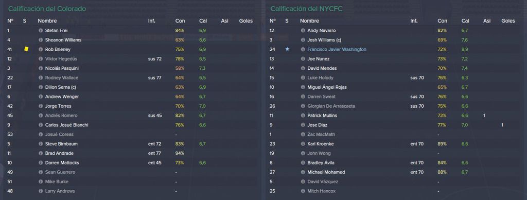Open info icon next to Andy Navarro
The width and height of the screenshot is (527, 200).
(x=303, y=30)
